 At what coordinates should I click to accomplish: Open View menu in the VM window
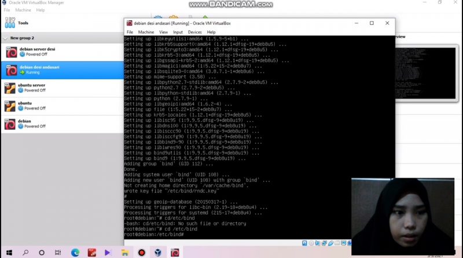pyautogui.click(x=163, y=32)
